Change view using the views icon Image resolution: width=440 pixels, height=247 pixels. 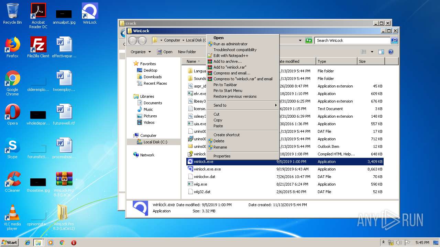click(x=364, y=52)
